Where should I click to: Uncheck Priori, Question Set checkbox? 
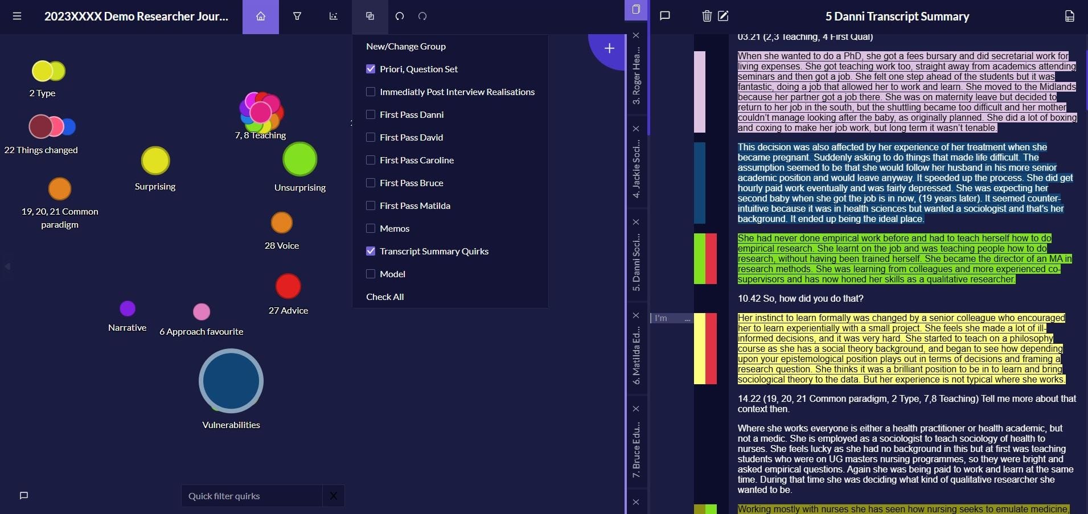371,69
